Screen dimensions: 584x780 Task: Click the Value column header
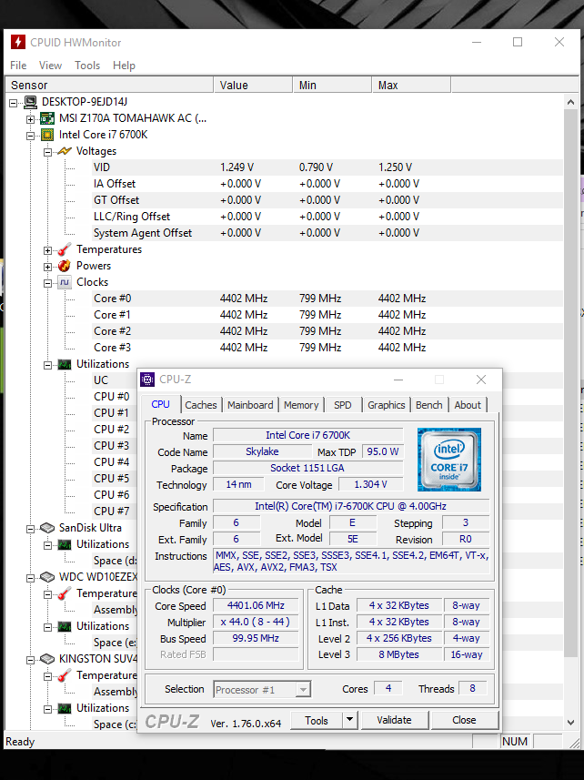tap(254, 85)
